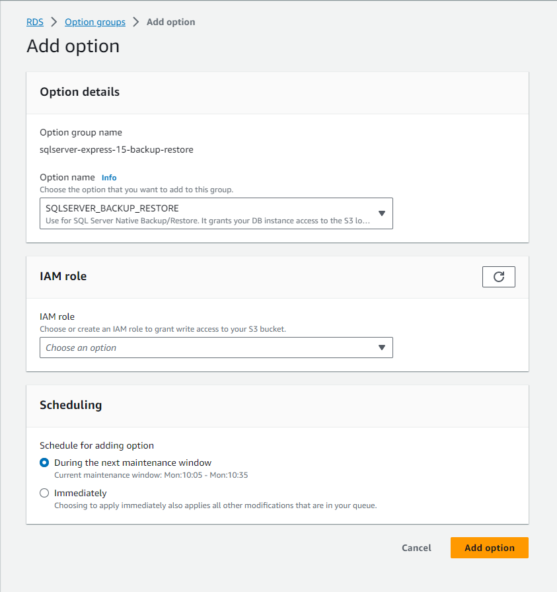557x592 pixels.
Task: Select During the next maintenance window
Action: (x=44, y=462)
